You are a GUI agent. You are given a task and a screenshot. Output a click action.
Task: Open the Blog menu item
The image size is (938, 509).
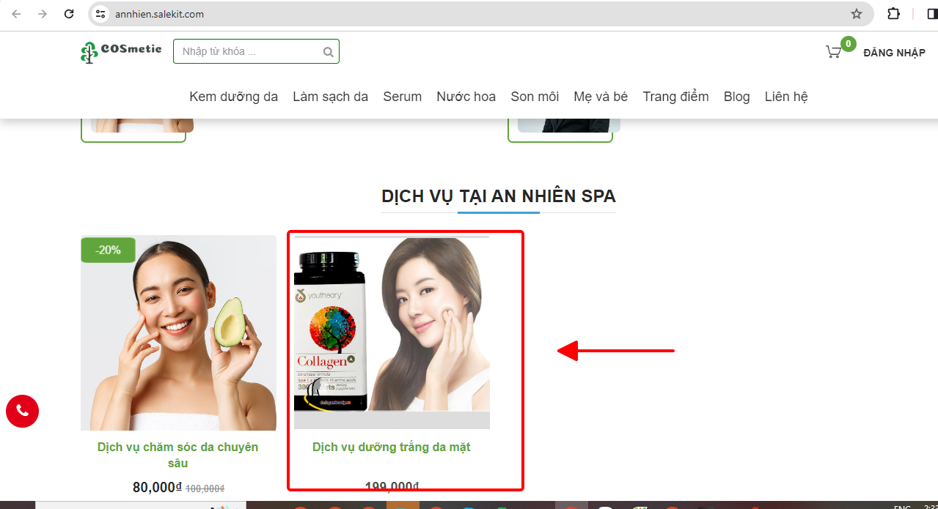[x=736, y=97]
